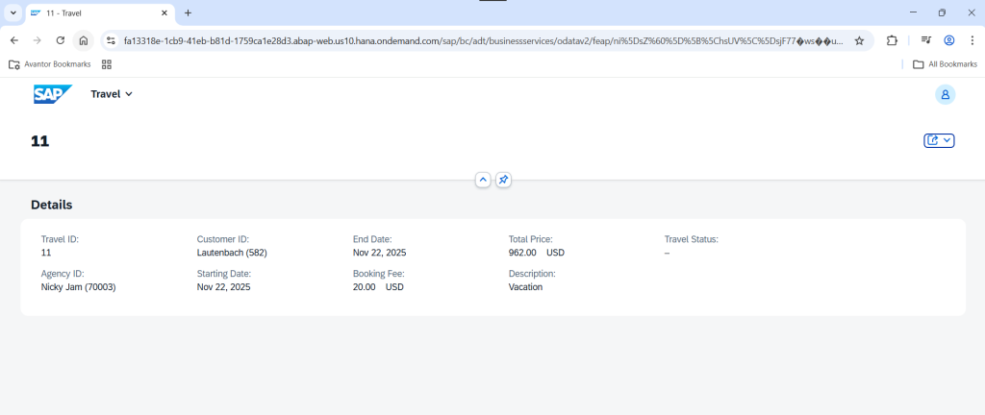Click the Starting Date value Nov 22, 2025
985x415 pixels.
click(x=223, y=286)
